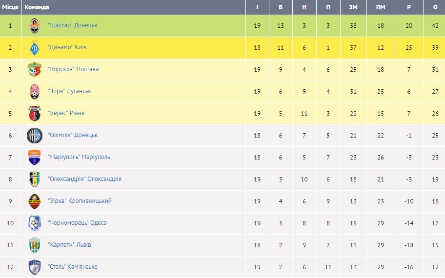Click the Zorya Luhansk team emblem
445x278 pixels.
35,91
